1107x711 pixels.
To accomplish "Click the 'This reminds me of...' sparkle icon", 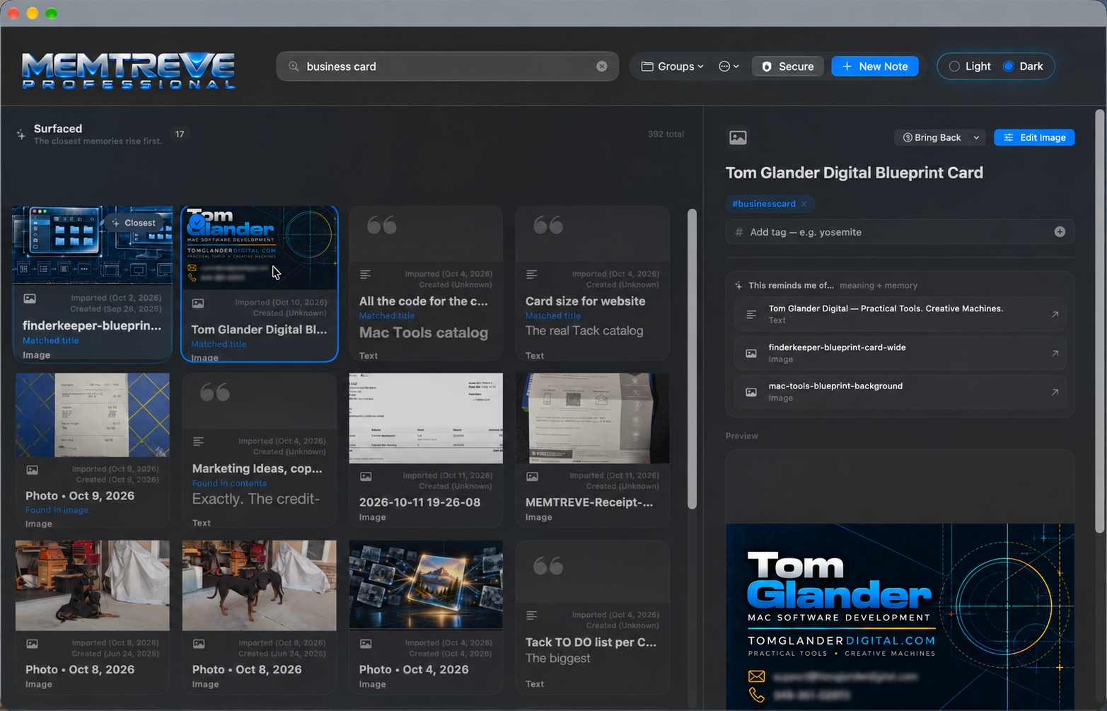I will tap(738, 286).
